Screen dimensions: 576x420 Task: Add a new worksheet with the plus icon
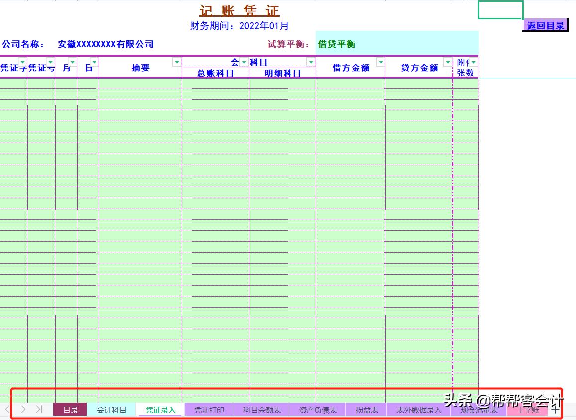554,409
